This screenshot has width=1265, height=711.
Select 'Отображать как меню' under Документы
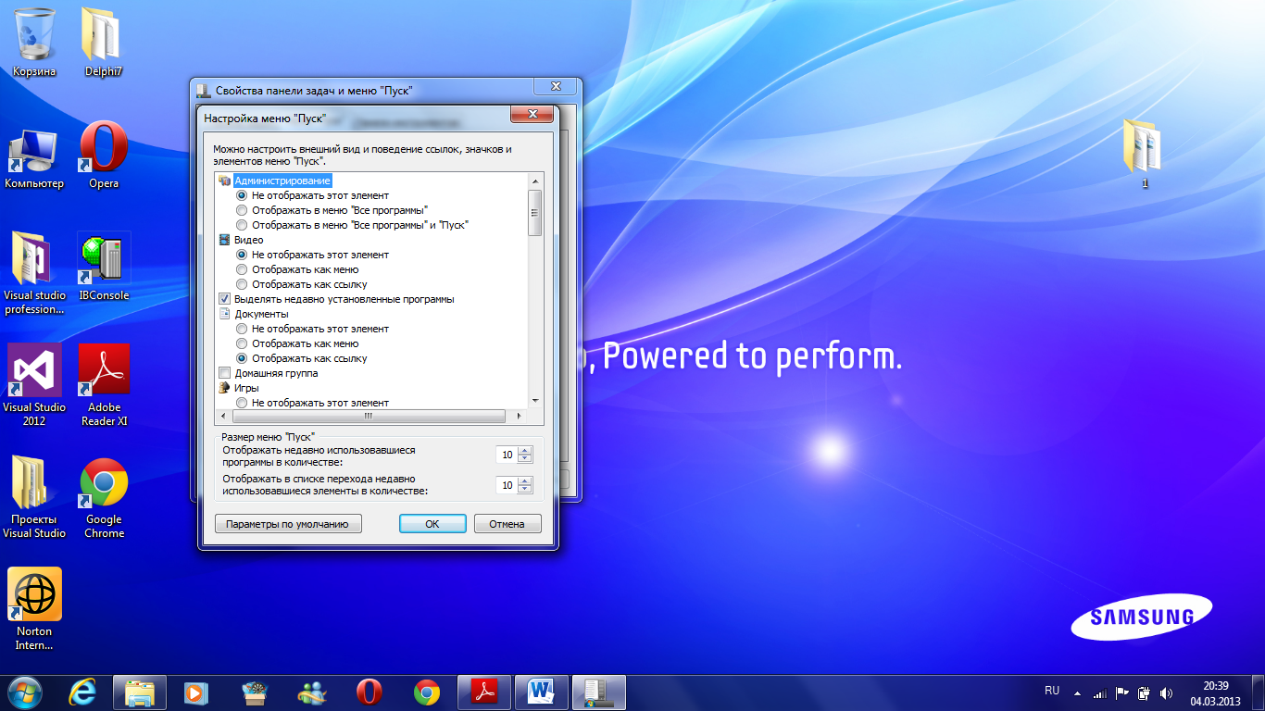pos(297,343)
